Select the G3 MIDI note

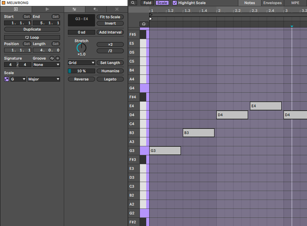[x=165, y=150]
